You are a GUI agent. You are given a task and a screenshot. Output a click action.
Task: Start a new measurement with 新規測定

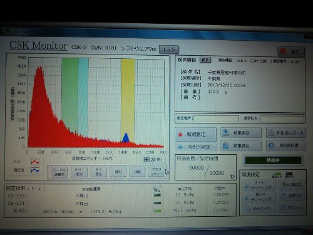coord(195,134)
